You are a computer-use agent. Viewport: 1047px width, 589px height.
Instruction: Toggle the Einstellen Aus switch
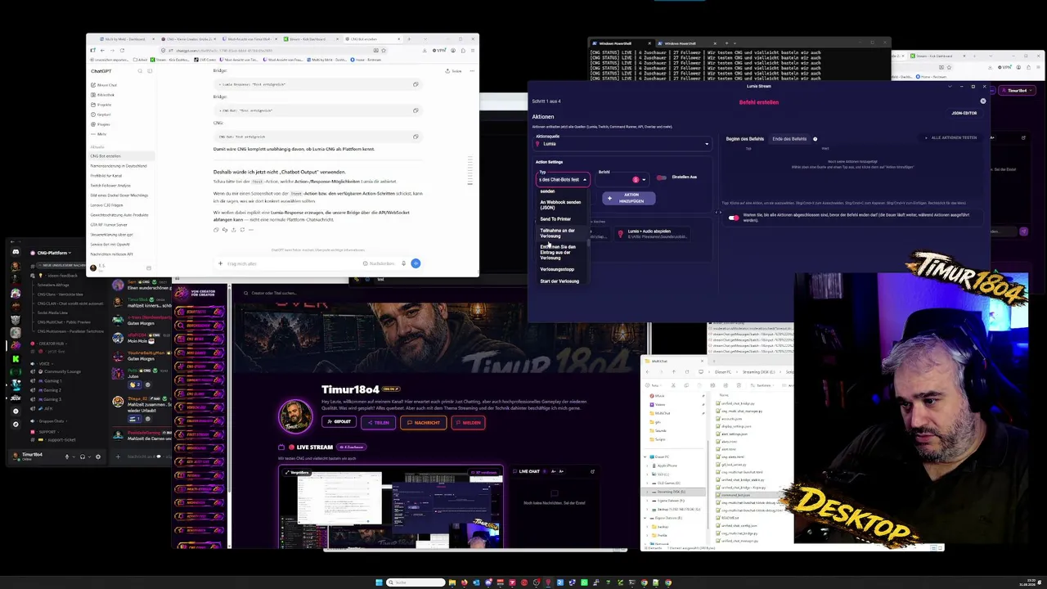(x=661, y=178)
